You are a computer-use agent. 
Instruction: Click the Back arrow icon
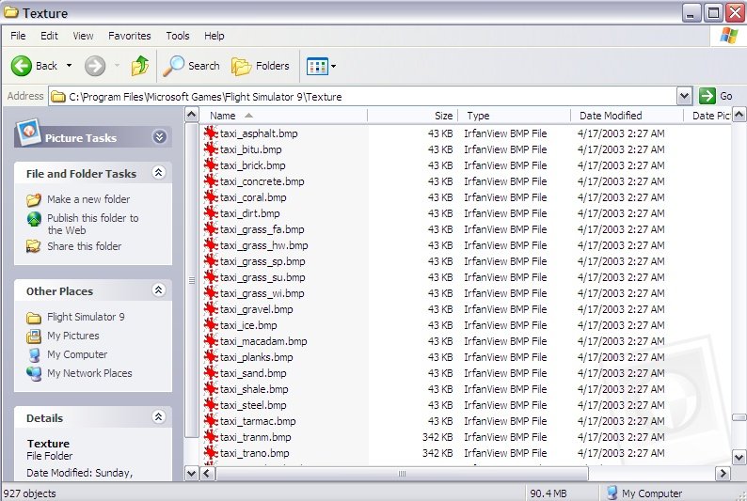pyautogui.click(x=22, y=66)
